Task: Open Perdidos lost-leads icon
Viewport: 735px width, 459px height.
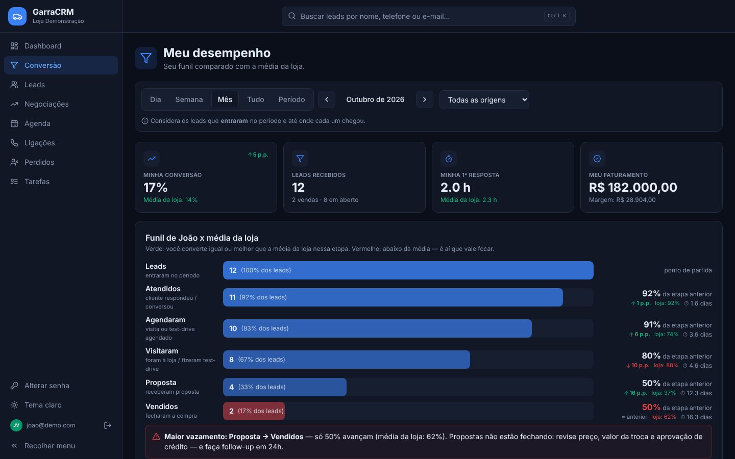Action: pos(14,162)
